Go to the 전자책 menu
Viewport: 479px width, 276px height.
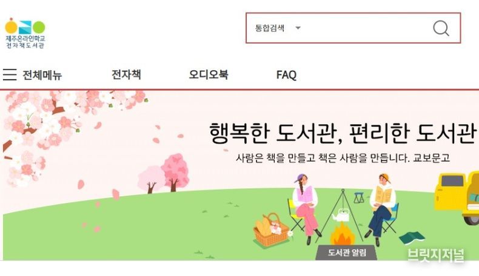pos(126,74)
